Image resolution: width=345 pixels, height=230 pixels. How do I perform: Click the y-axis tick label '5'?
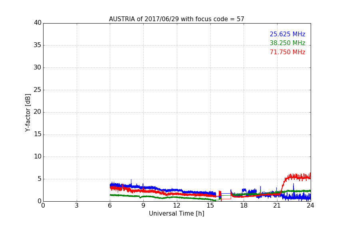click(x=40, y=179)
